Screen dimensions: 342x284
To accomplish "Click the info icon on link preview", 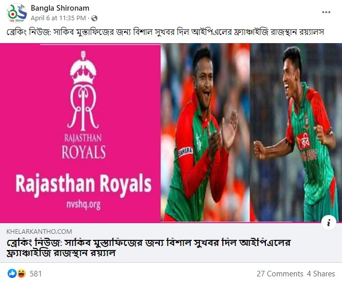I will click(x=328, y=223).
